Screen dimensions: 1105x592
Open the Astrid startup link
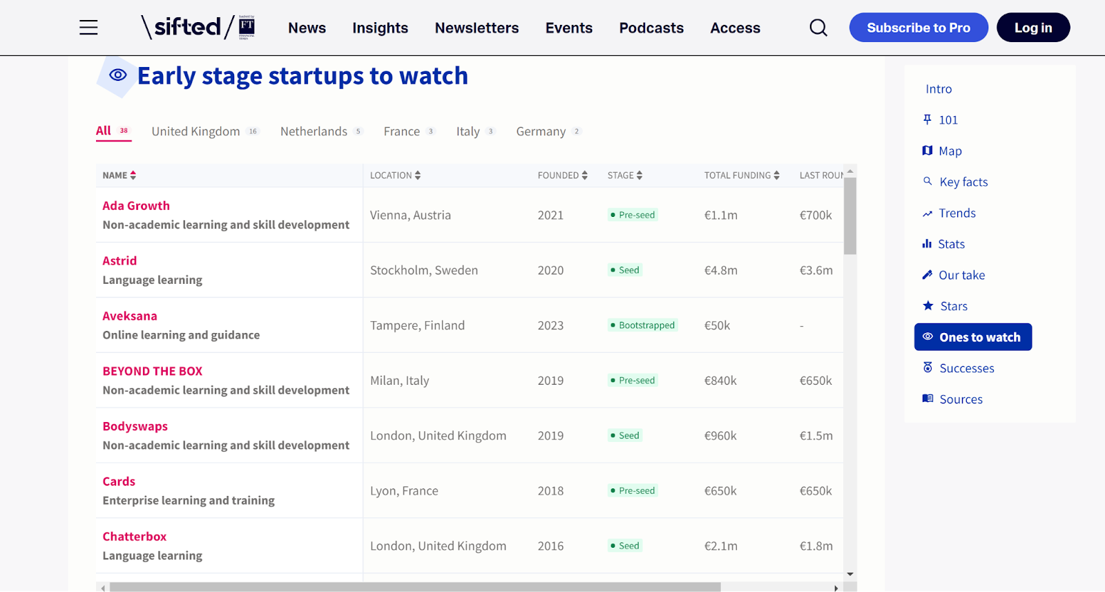click(119, 260)
